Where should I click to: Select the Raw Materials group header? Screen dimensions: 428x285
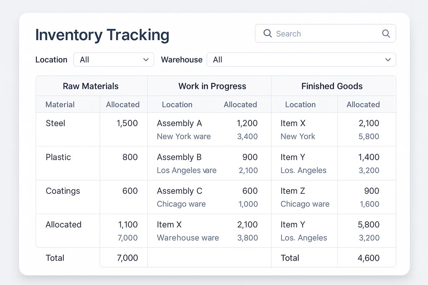91,86
